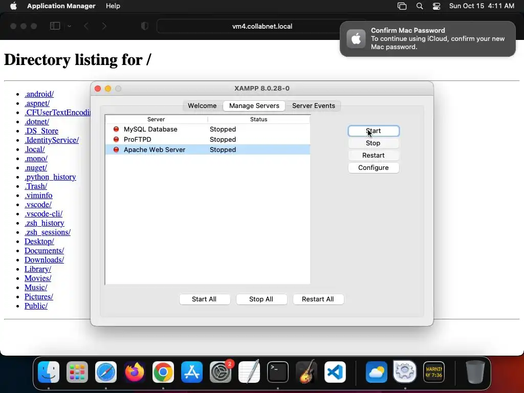Go forward in Safari toolbar

104,26
